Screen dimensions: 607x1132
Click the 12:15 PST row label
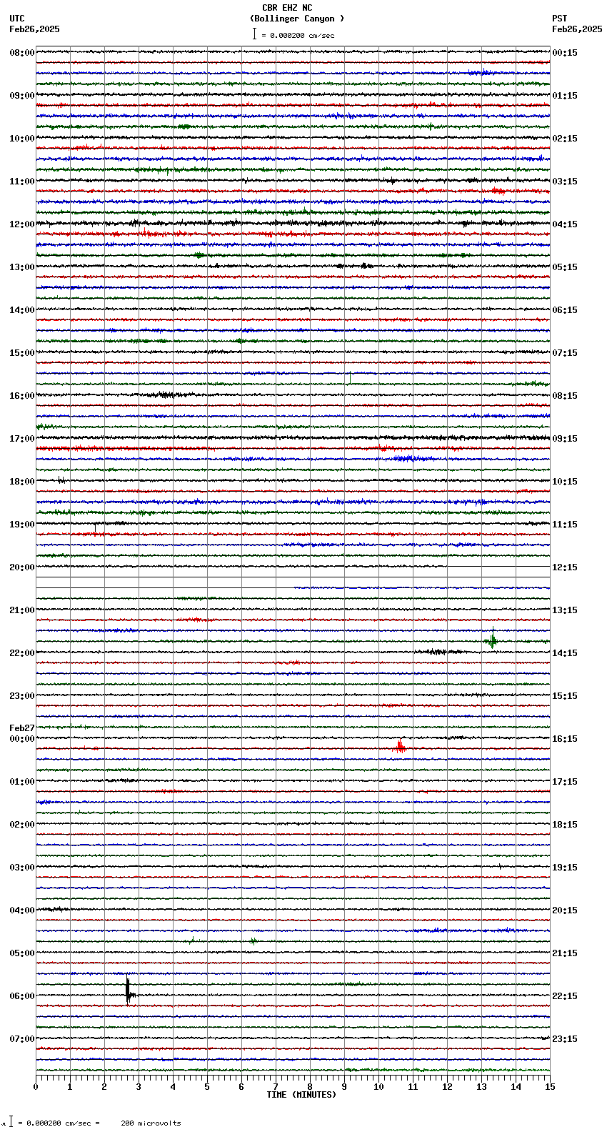tap(565, 567)
